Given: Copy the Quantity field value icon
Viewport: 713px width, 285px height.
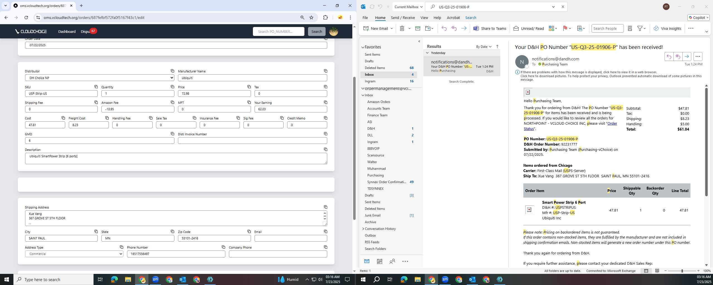Looking at the screenshot, I should pyautogui.click(x=172, y=87).
